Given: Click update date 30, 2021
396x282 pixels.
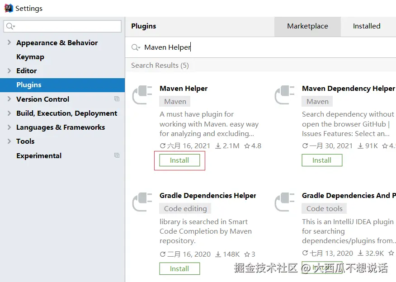Looking at the screenshot, I should coord(327,146).
